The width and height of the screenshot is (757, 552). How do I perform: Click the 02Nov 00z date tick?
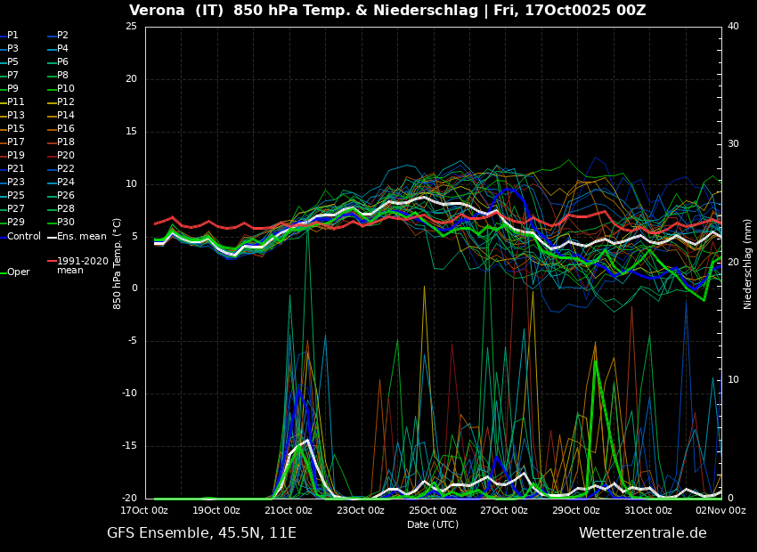coord(720,510)
